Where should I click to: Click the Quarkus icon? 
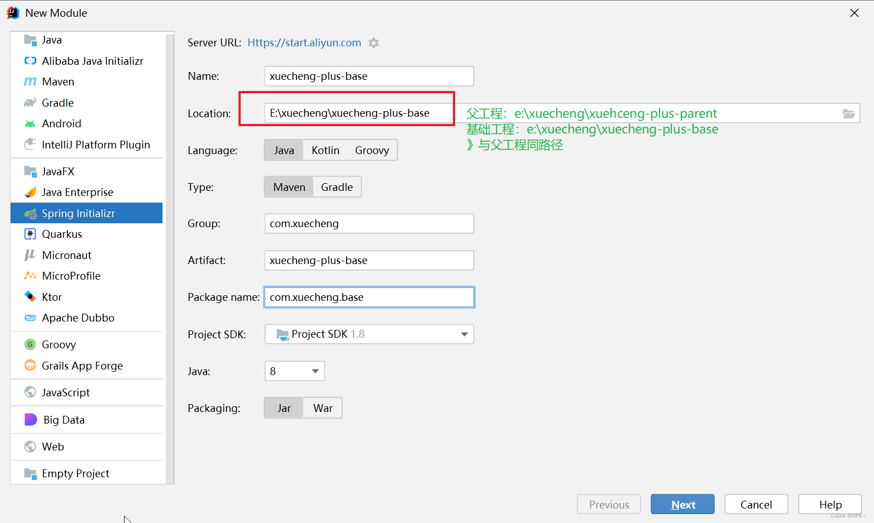pos(30,234)
